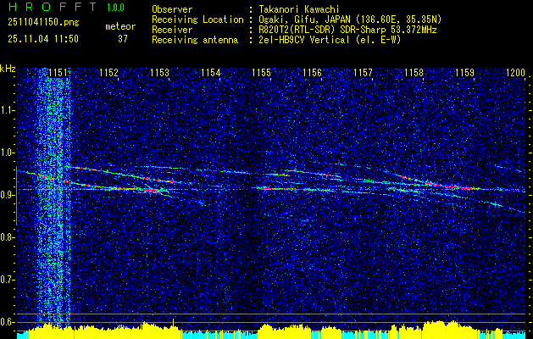
Task: Click the meteor count 37
Action: tap(123, 39)
